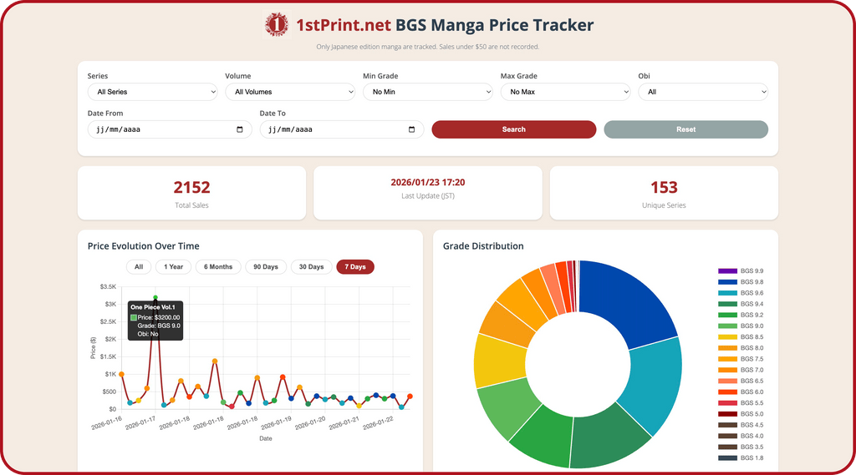
Task: Click the red Search button
Action: tap(514, 129)
